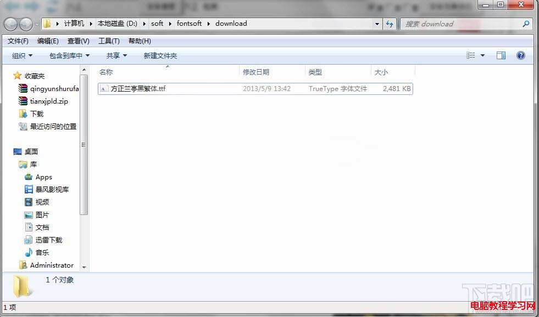This screenshot has height=317, width=539.
Task: Open the address bar history dropdown
Action: coord(377,24)
